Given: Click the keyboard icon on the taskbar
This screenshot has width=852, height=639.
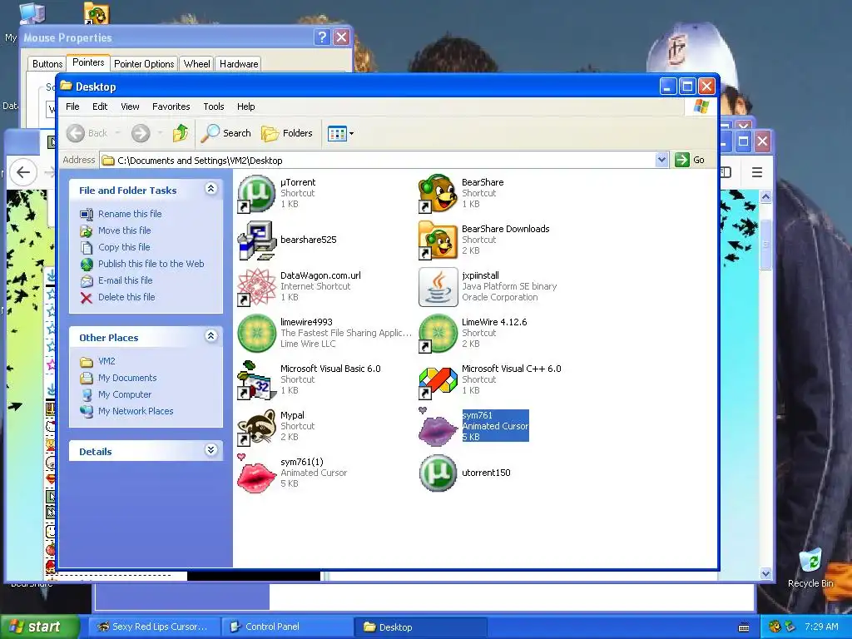Looking at the screenshot, I should pos(744,627).
